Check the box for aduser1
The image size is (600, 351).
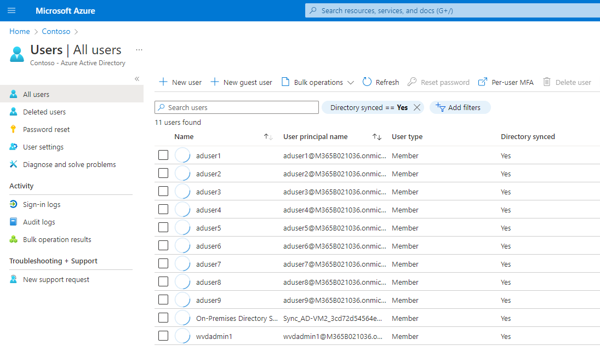click(163, 155)
